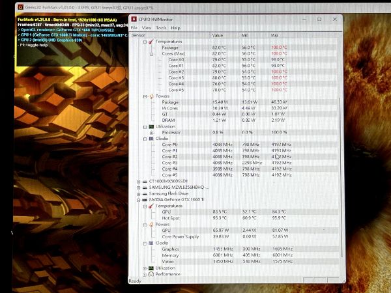Click the NVIDIA GeForce GTX 1660 Ti card icon
The height and width of the screenshot is (293, 391).
pyautogui.click(x=145, y=200)
